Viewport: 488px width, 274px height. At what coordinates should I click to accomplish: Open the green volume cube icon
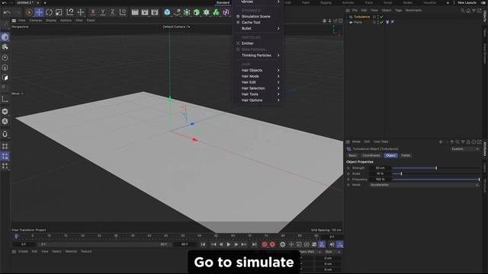[x=197, y=12]
